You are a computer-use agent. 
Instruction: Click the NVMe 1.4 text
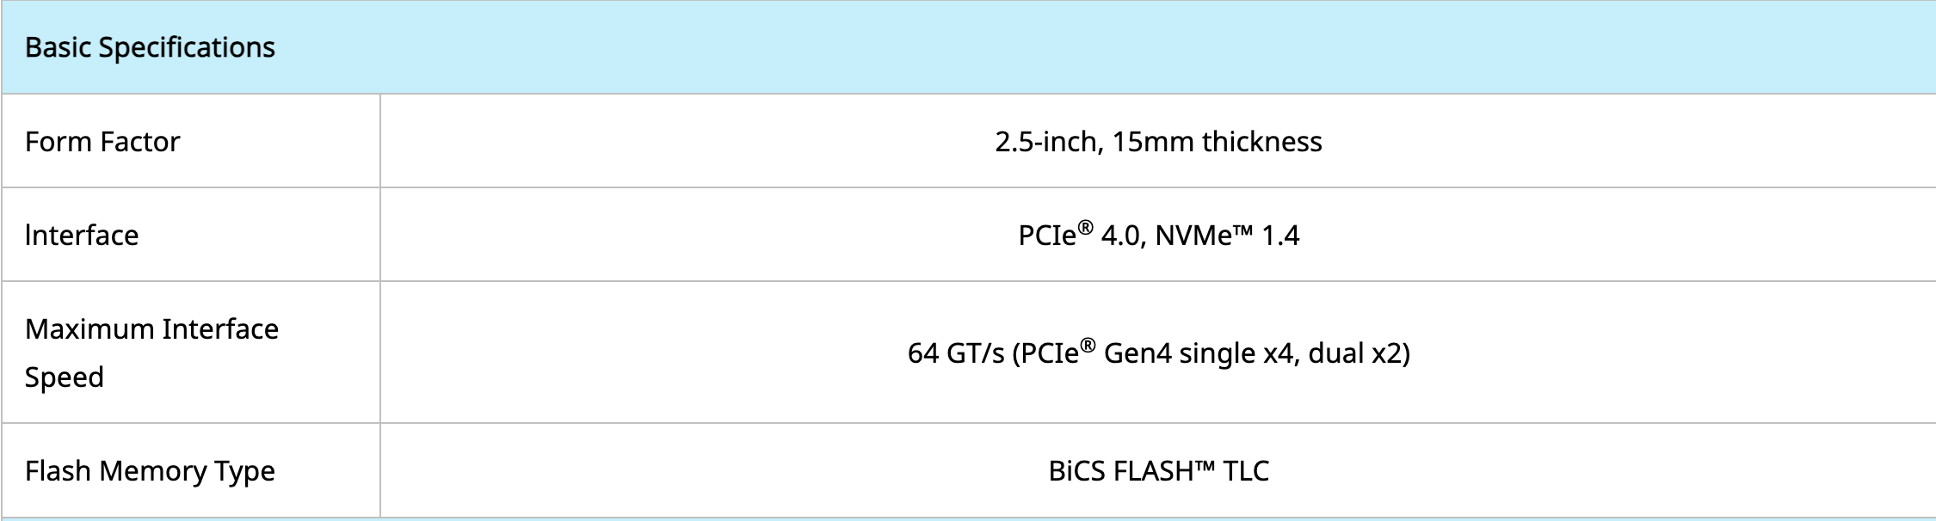(x=1227, y=235)
